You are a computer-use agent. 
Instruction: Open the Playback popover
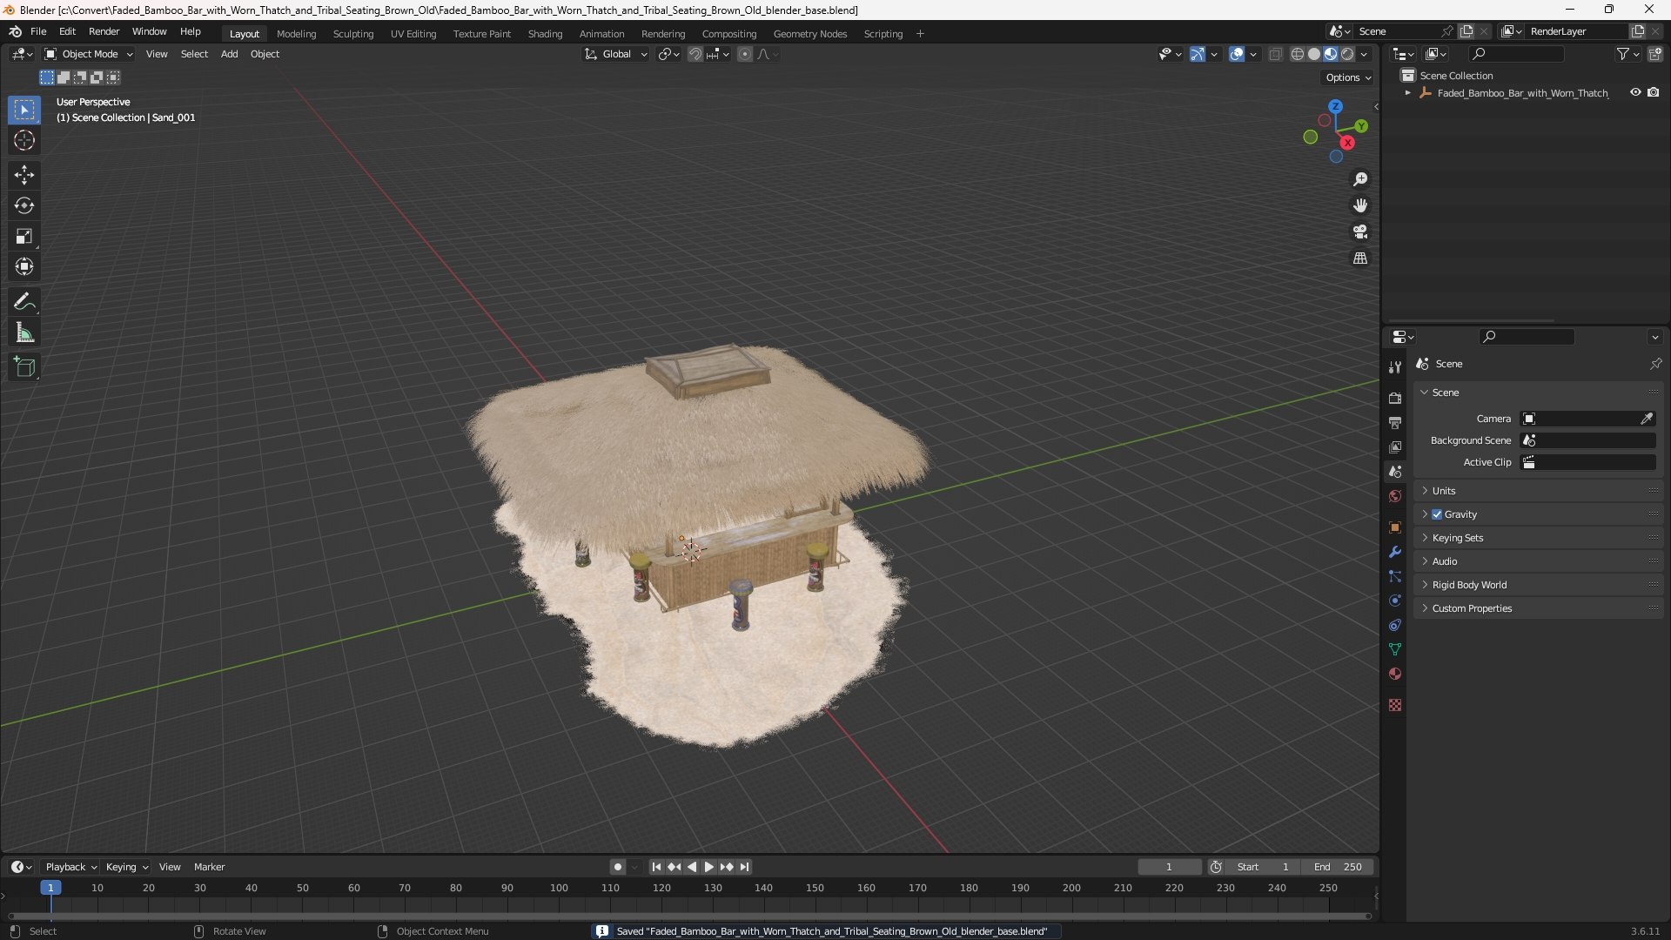pos(70,867)
